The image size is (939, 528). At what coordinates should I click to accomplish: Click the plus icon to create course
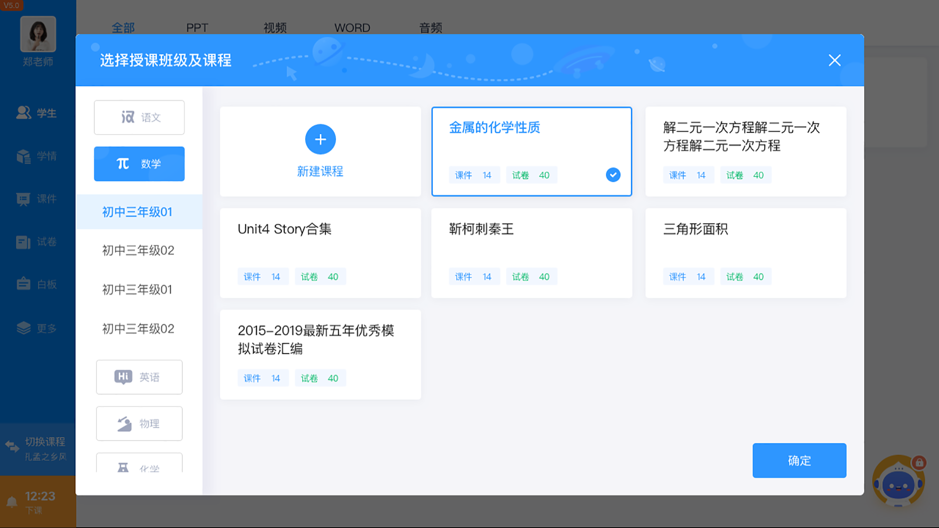click(x=320, y=139)
